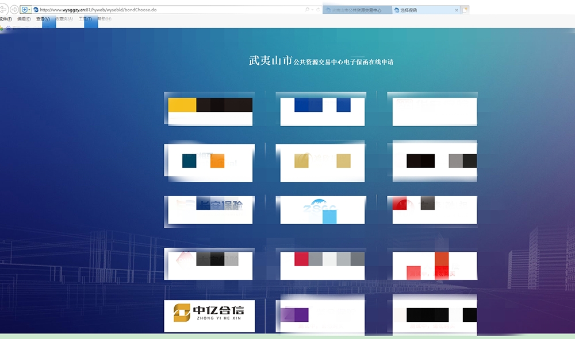575x339 pixels.
Task: Click the security shield icon in address bar
Action: [x=24, y=10]
